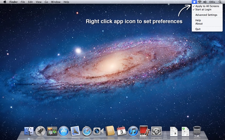The height and width of the screenshot is (140, 225).
Task: Open the Apple menu
Action: point(5,2)
